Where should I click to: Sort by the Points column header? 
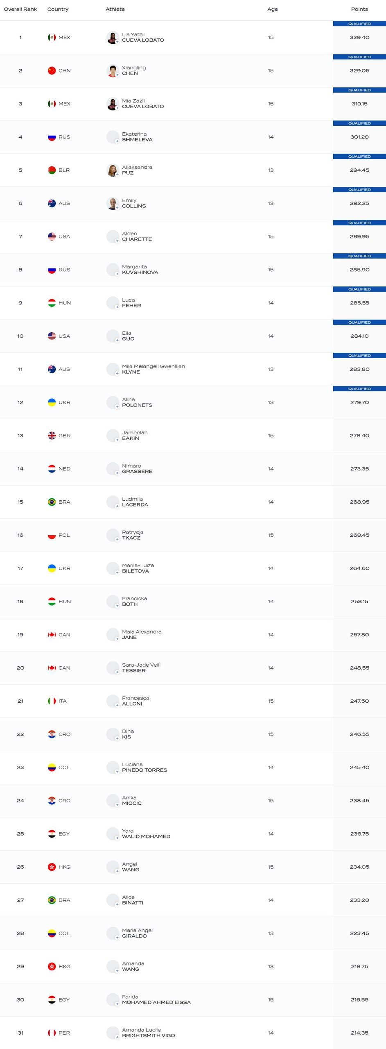point(359,9)
